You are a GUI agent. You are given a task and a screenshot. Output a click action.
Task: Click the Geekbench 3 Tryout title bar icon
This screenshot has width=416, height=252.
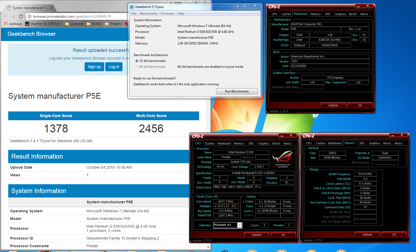tap(132, 7)
